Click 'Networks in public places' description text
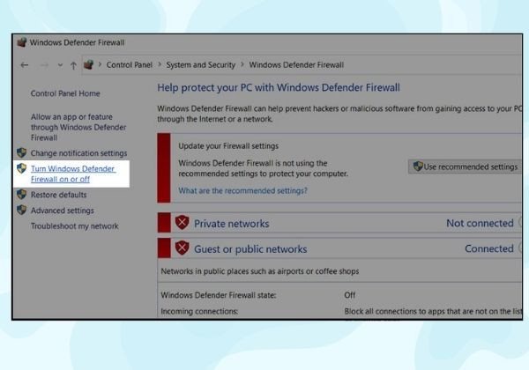Viewport: 529px width, 370px height. (x=260, y=271)
